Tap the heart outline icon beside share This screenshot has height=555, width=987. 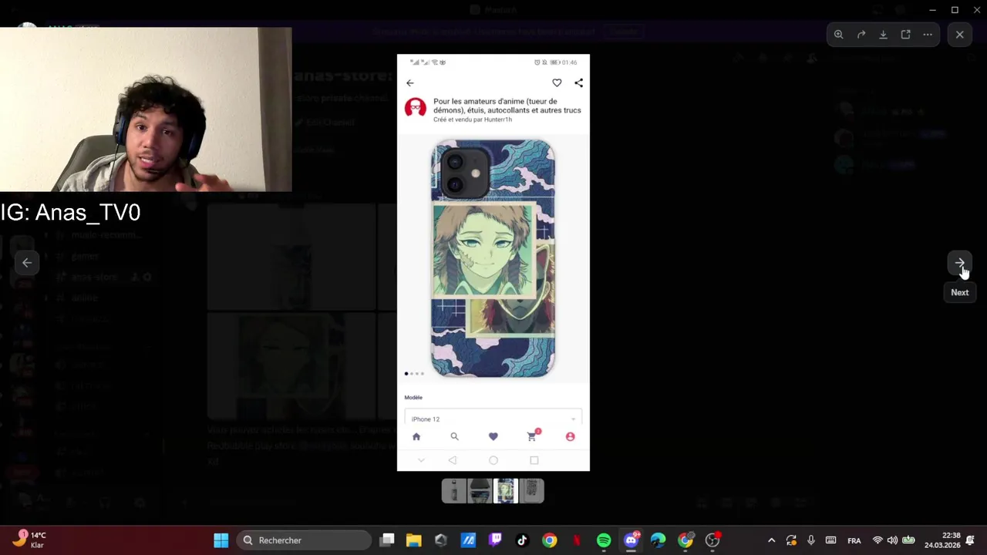tap(557, 82)
